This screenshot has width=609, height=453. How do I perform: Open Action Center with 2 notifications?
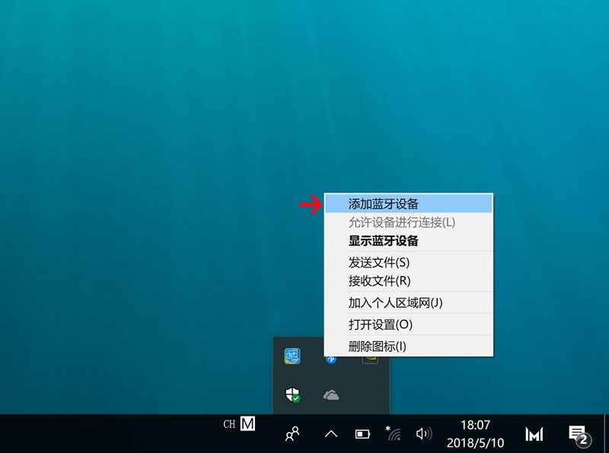click(579, 434)
